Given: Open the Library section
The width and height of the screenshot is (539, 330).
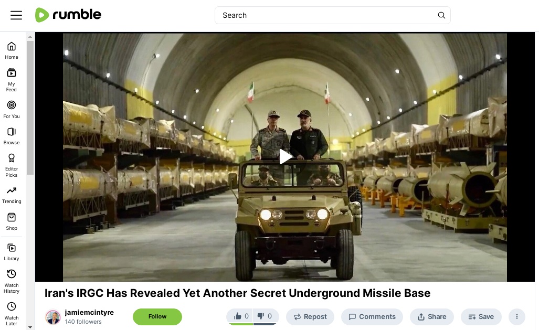Looking at the screenshot, I should [12, 252].
